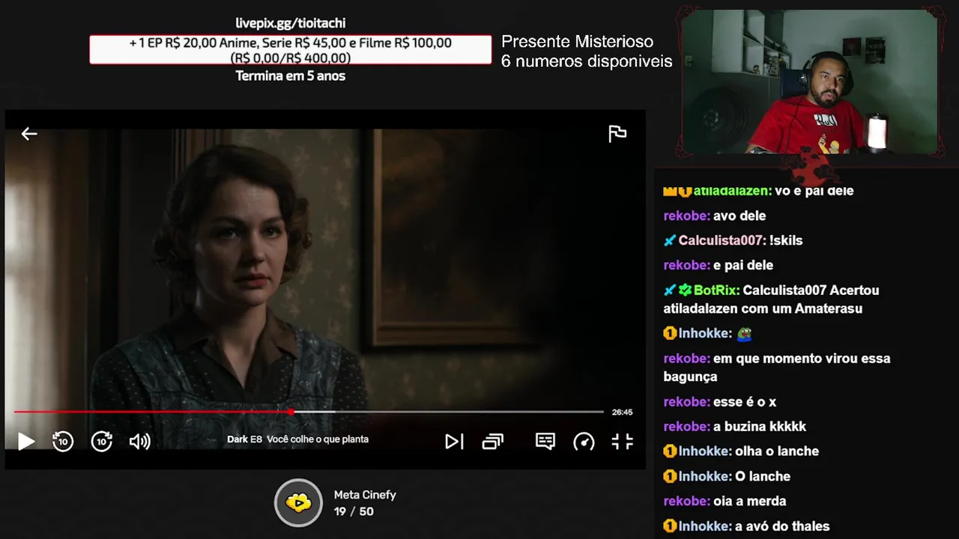Click the '19 / 50' goal counter
This screenshot has height=539, width=959.
click(354, 511)
